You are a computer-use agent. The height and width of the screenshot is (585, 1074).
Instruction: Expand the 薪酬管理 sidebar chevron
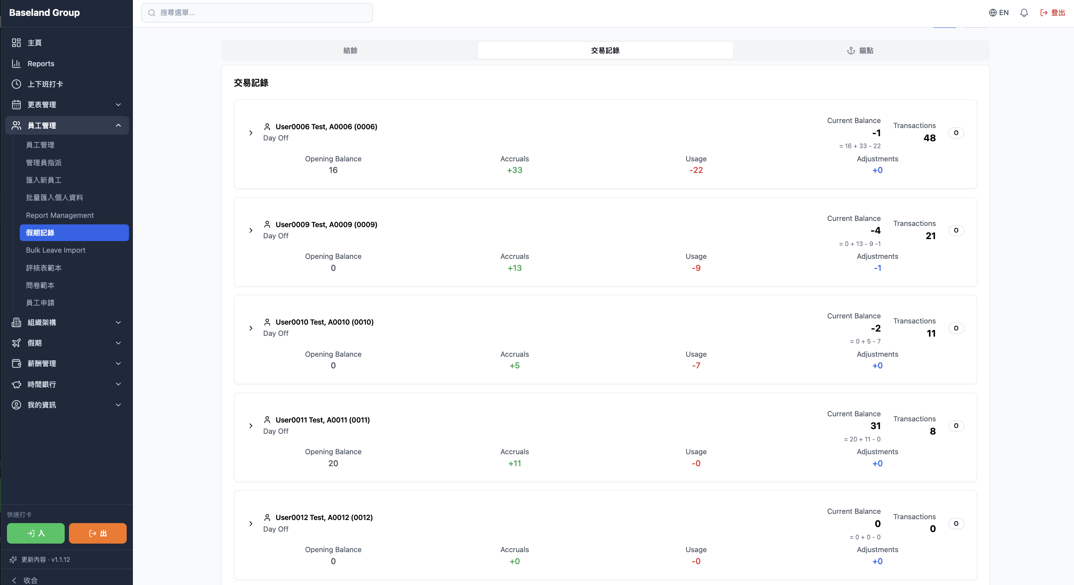[119, 363]
